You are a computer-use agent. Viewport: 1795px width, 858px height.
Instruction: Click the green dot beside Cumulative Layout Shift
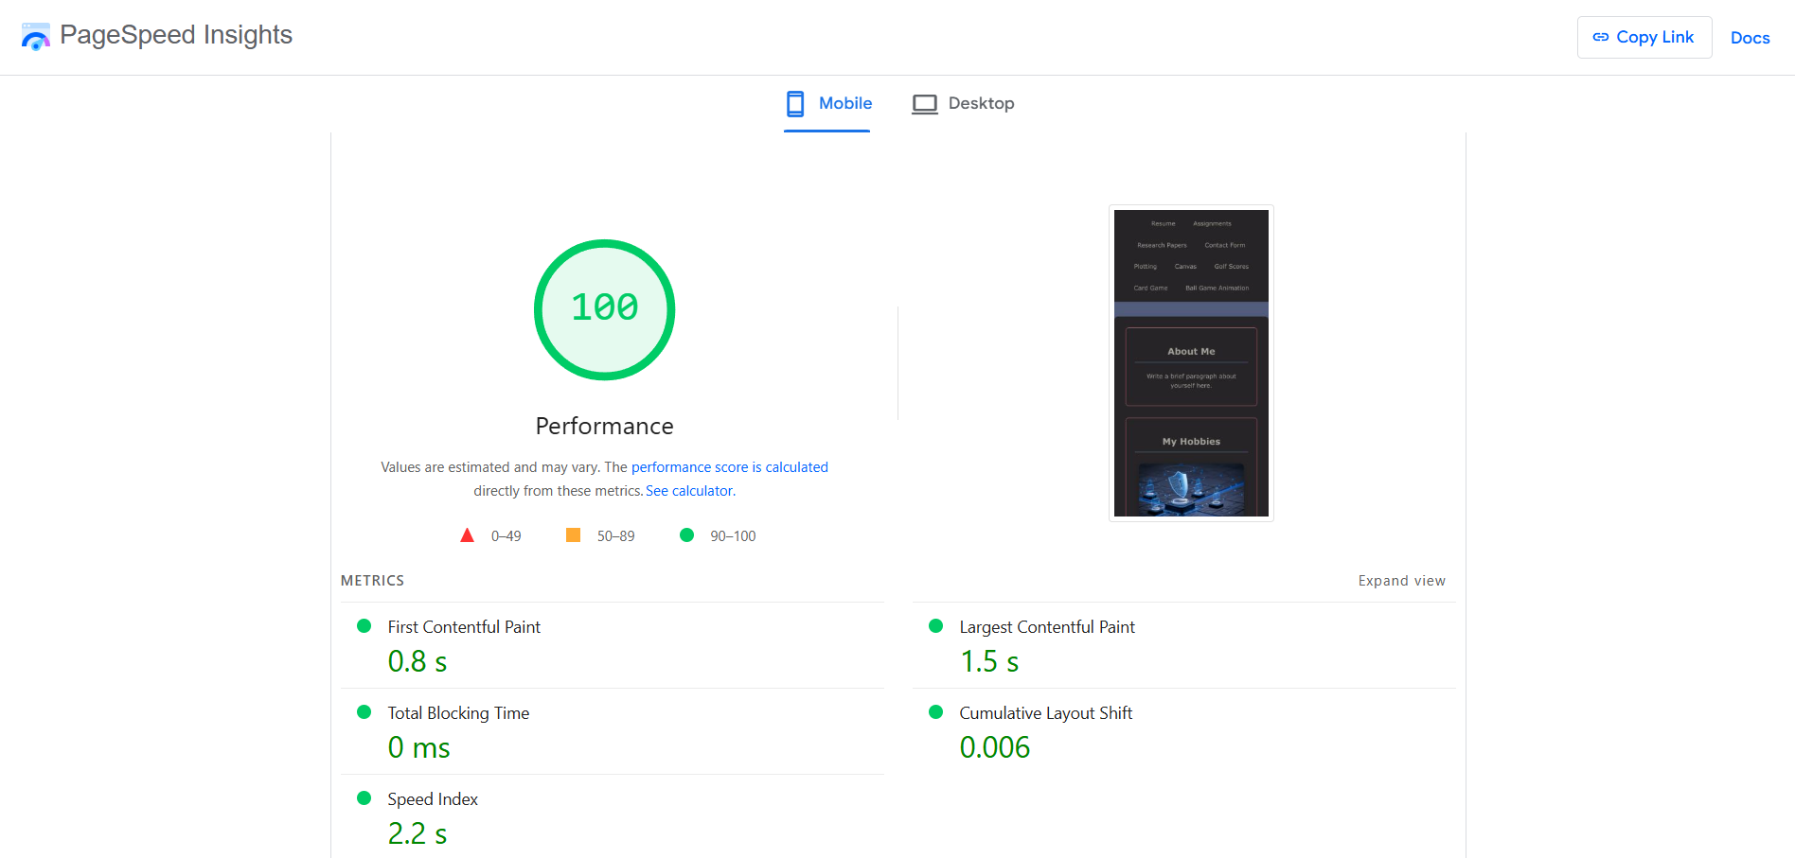(x=936, y=711)
